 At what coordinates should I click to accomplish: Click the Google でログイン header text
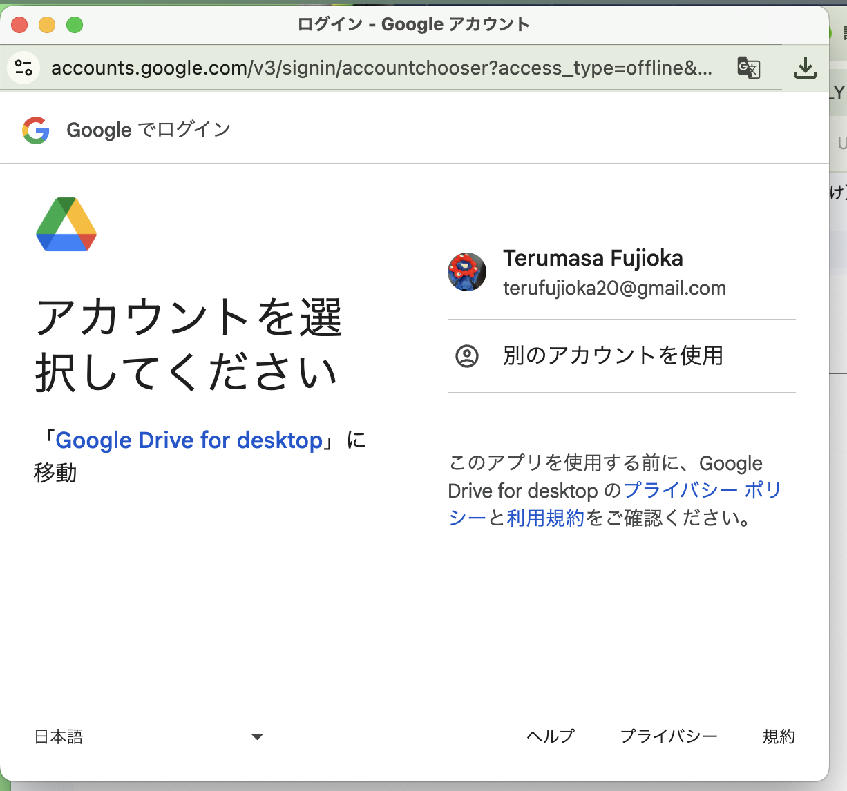(x=147, y=130)
